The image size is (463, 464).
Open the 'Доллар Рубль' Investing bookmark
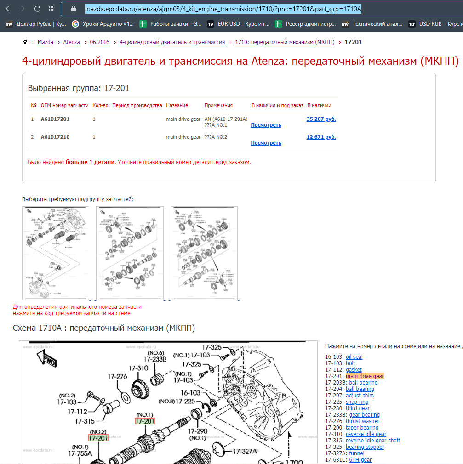[36, 24]
